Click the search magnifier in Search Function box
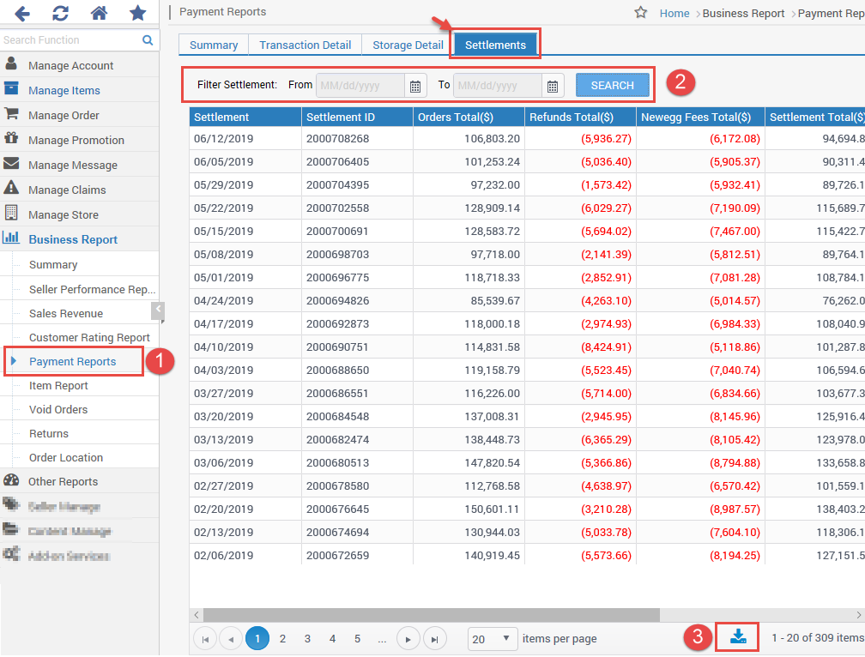 147,39
